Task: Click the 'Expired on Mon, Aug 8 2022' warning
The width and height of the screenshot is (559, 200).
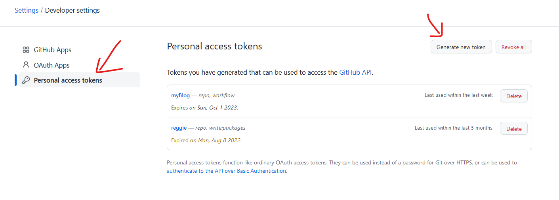Action: click(206, 140)
